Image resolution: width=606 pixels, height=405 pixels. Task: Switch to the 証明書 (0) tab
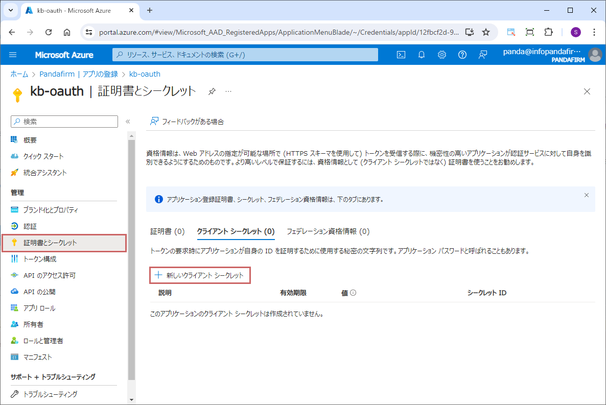pyautogui.click(x=167, y=231)
